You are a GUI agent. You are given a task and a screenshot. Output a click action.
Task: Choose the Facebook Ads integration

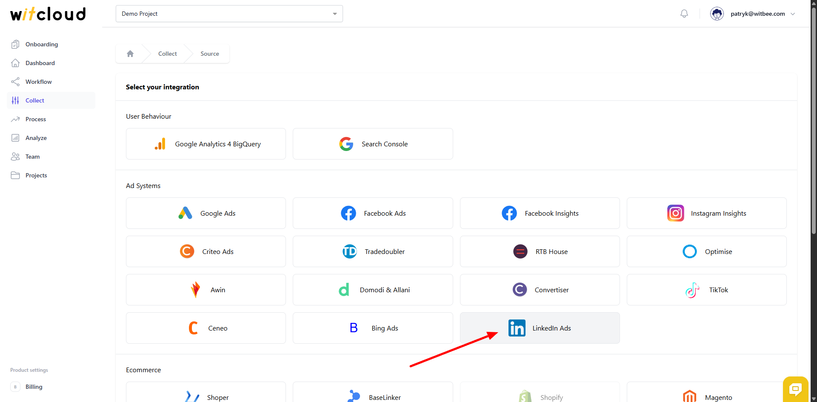tap(373, 213)
